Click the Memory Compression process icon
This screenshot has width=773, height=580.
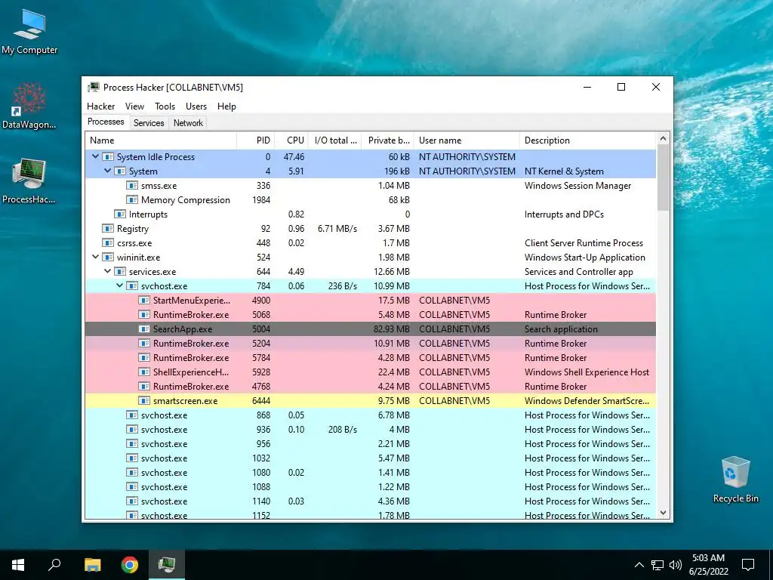tap(131, 199)
